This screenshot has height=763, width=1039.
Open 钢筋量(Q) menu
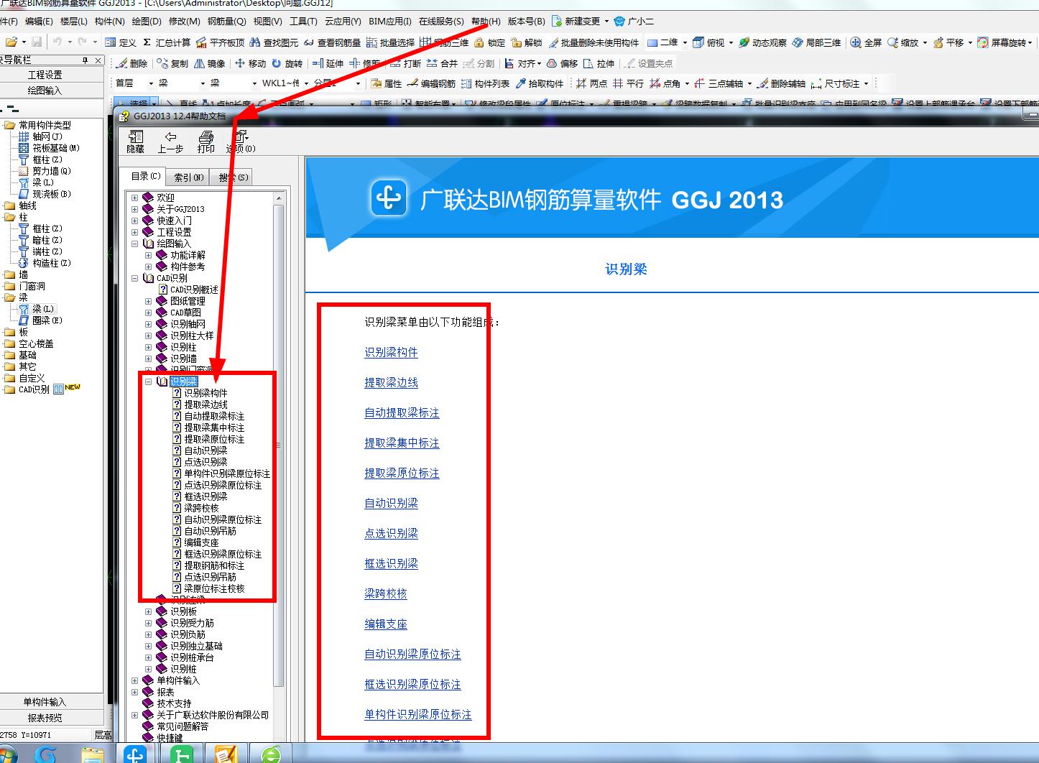click(x=226, y=22)
